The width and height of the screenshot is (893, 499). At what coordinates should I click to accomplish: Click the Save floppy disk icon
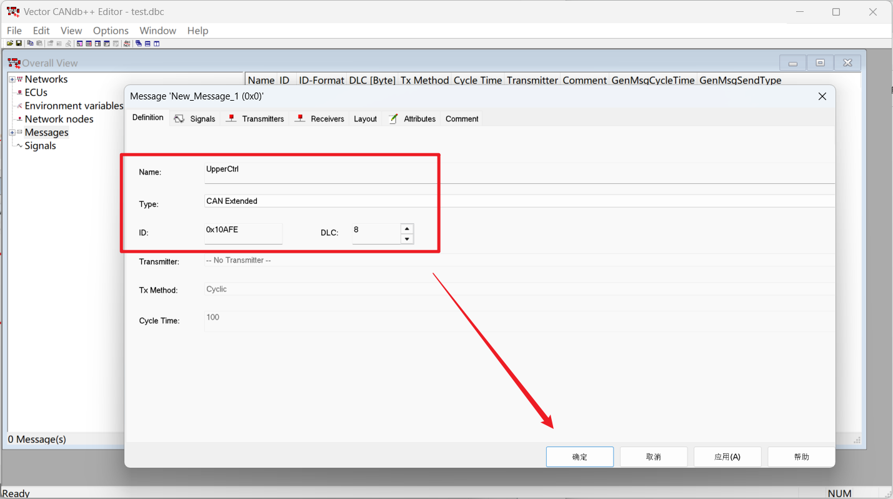coord(19,44)
